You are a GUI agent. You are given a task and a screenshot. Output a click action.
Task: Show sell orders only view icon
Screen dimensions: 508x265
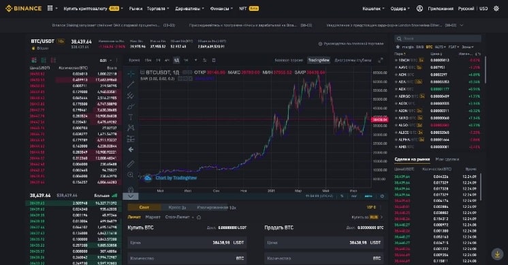(54, 60)
